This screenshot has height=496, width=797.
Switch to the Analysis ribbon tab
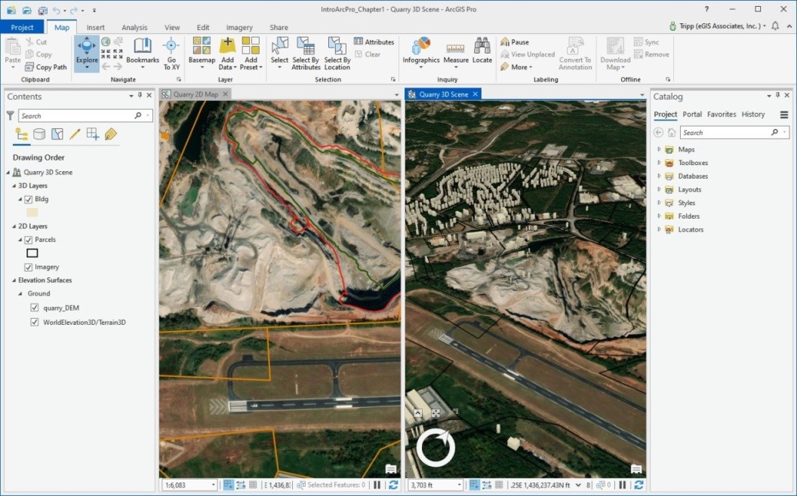pyautogui.click(x=134, y=26)
